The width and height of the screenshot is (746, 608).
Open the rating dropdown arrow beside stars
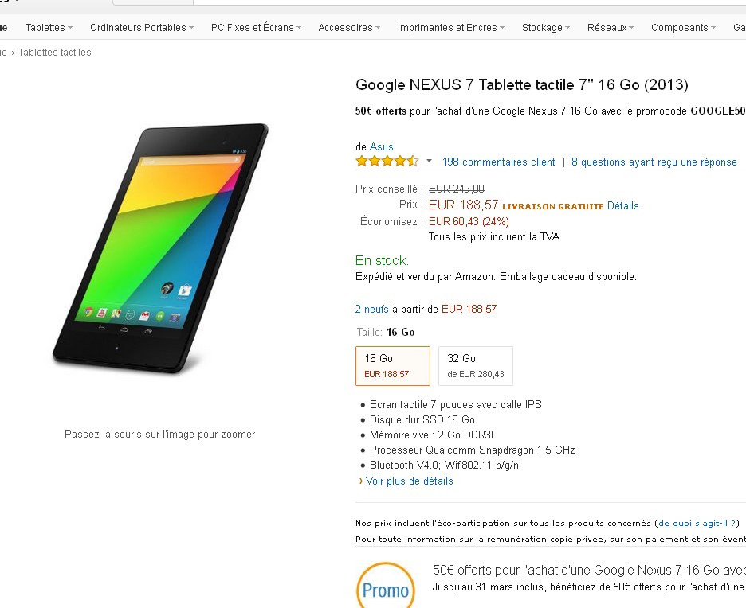tap(429, 162)
